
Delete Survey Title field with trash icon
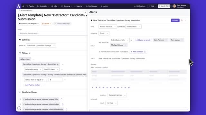(61, 99)
